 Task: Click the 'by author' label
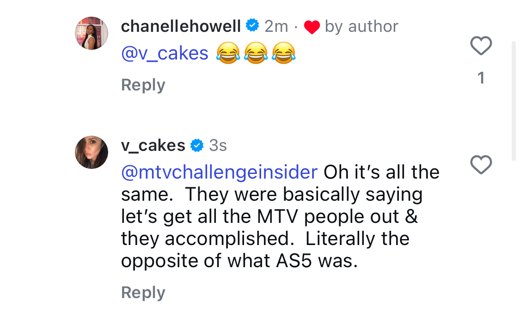click(x=361, y=26)
